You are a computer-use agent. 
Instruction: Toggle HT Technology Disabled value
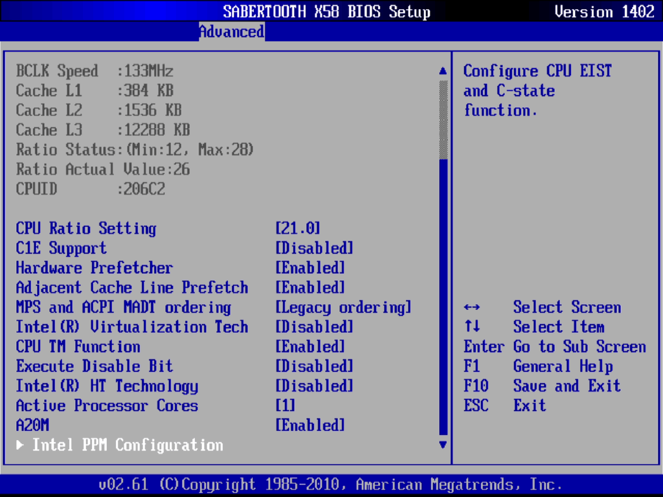click(x=314, y=386)
